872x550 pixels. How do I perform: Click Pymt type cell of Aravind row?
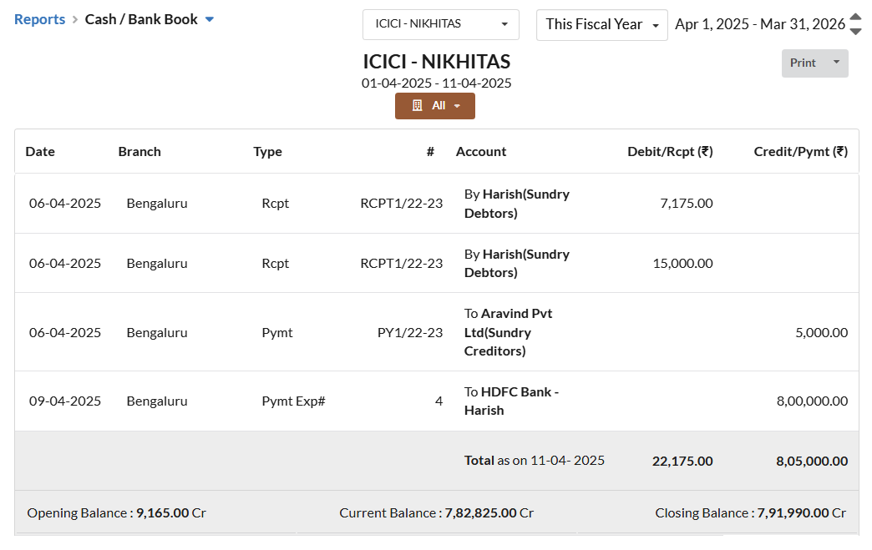[x=277, y=333]
